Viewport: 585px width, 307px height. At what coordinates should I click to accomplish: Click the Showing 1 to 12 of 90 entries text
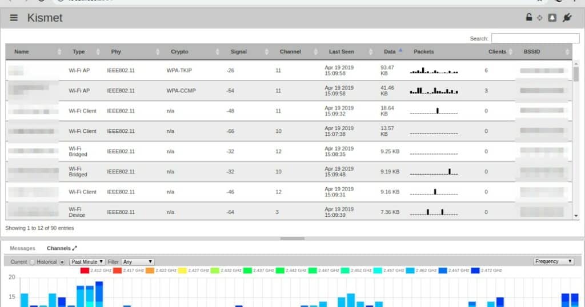39,228
